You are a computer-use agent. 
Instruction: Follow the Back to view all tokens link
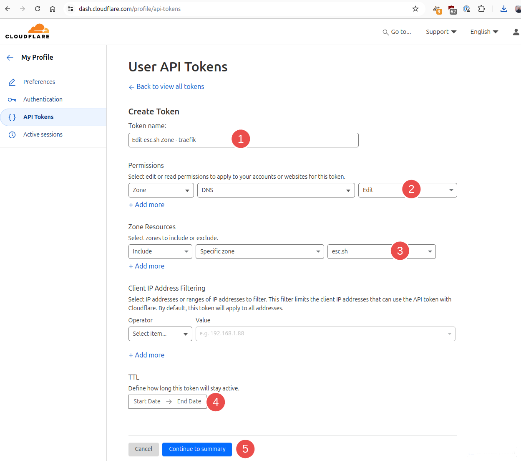(166, 86)
